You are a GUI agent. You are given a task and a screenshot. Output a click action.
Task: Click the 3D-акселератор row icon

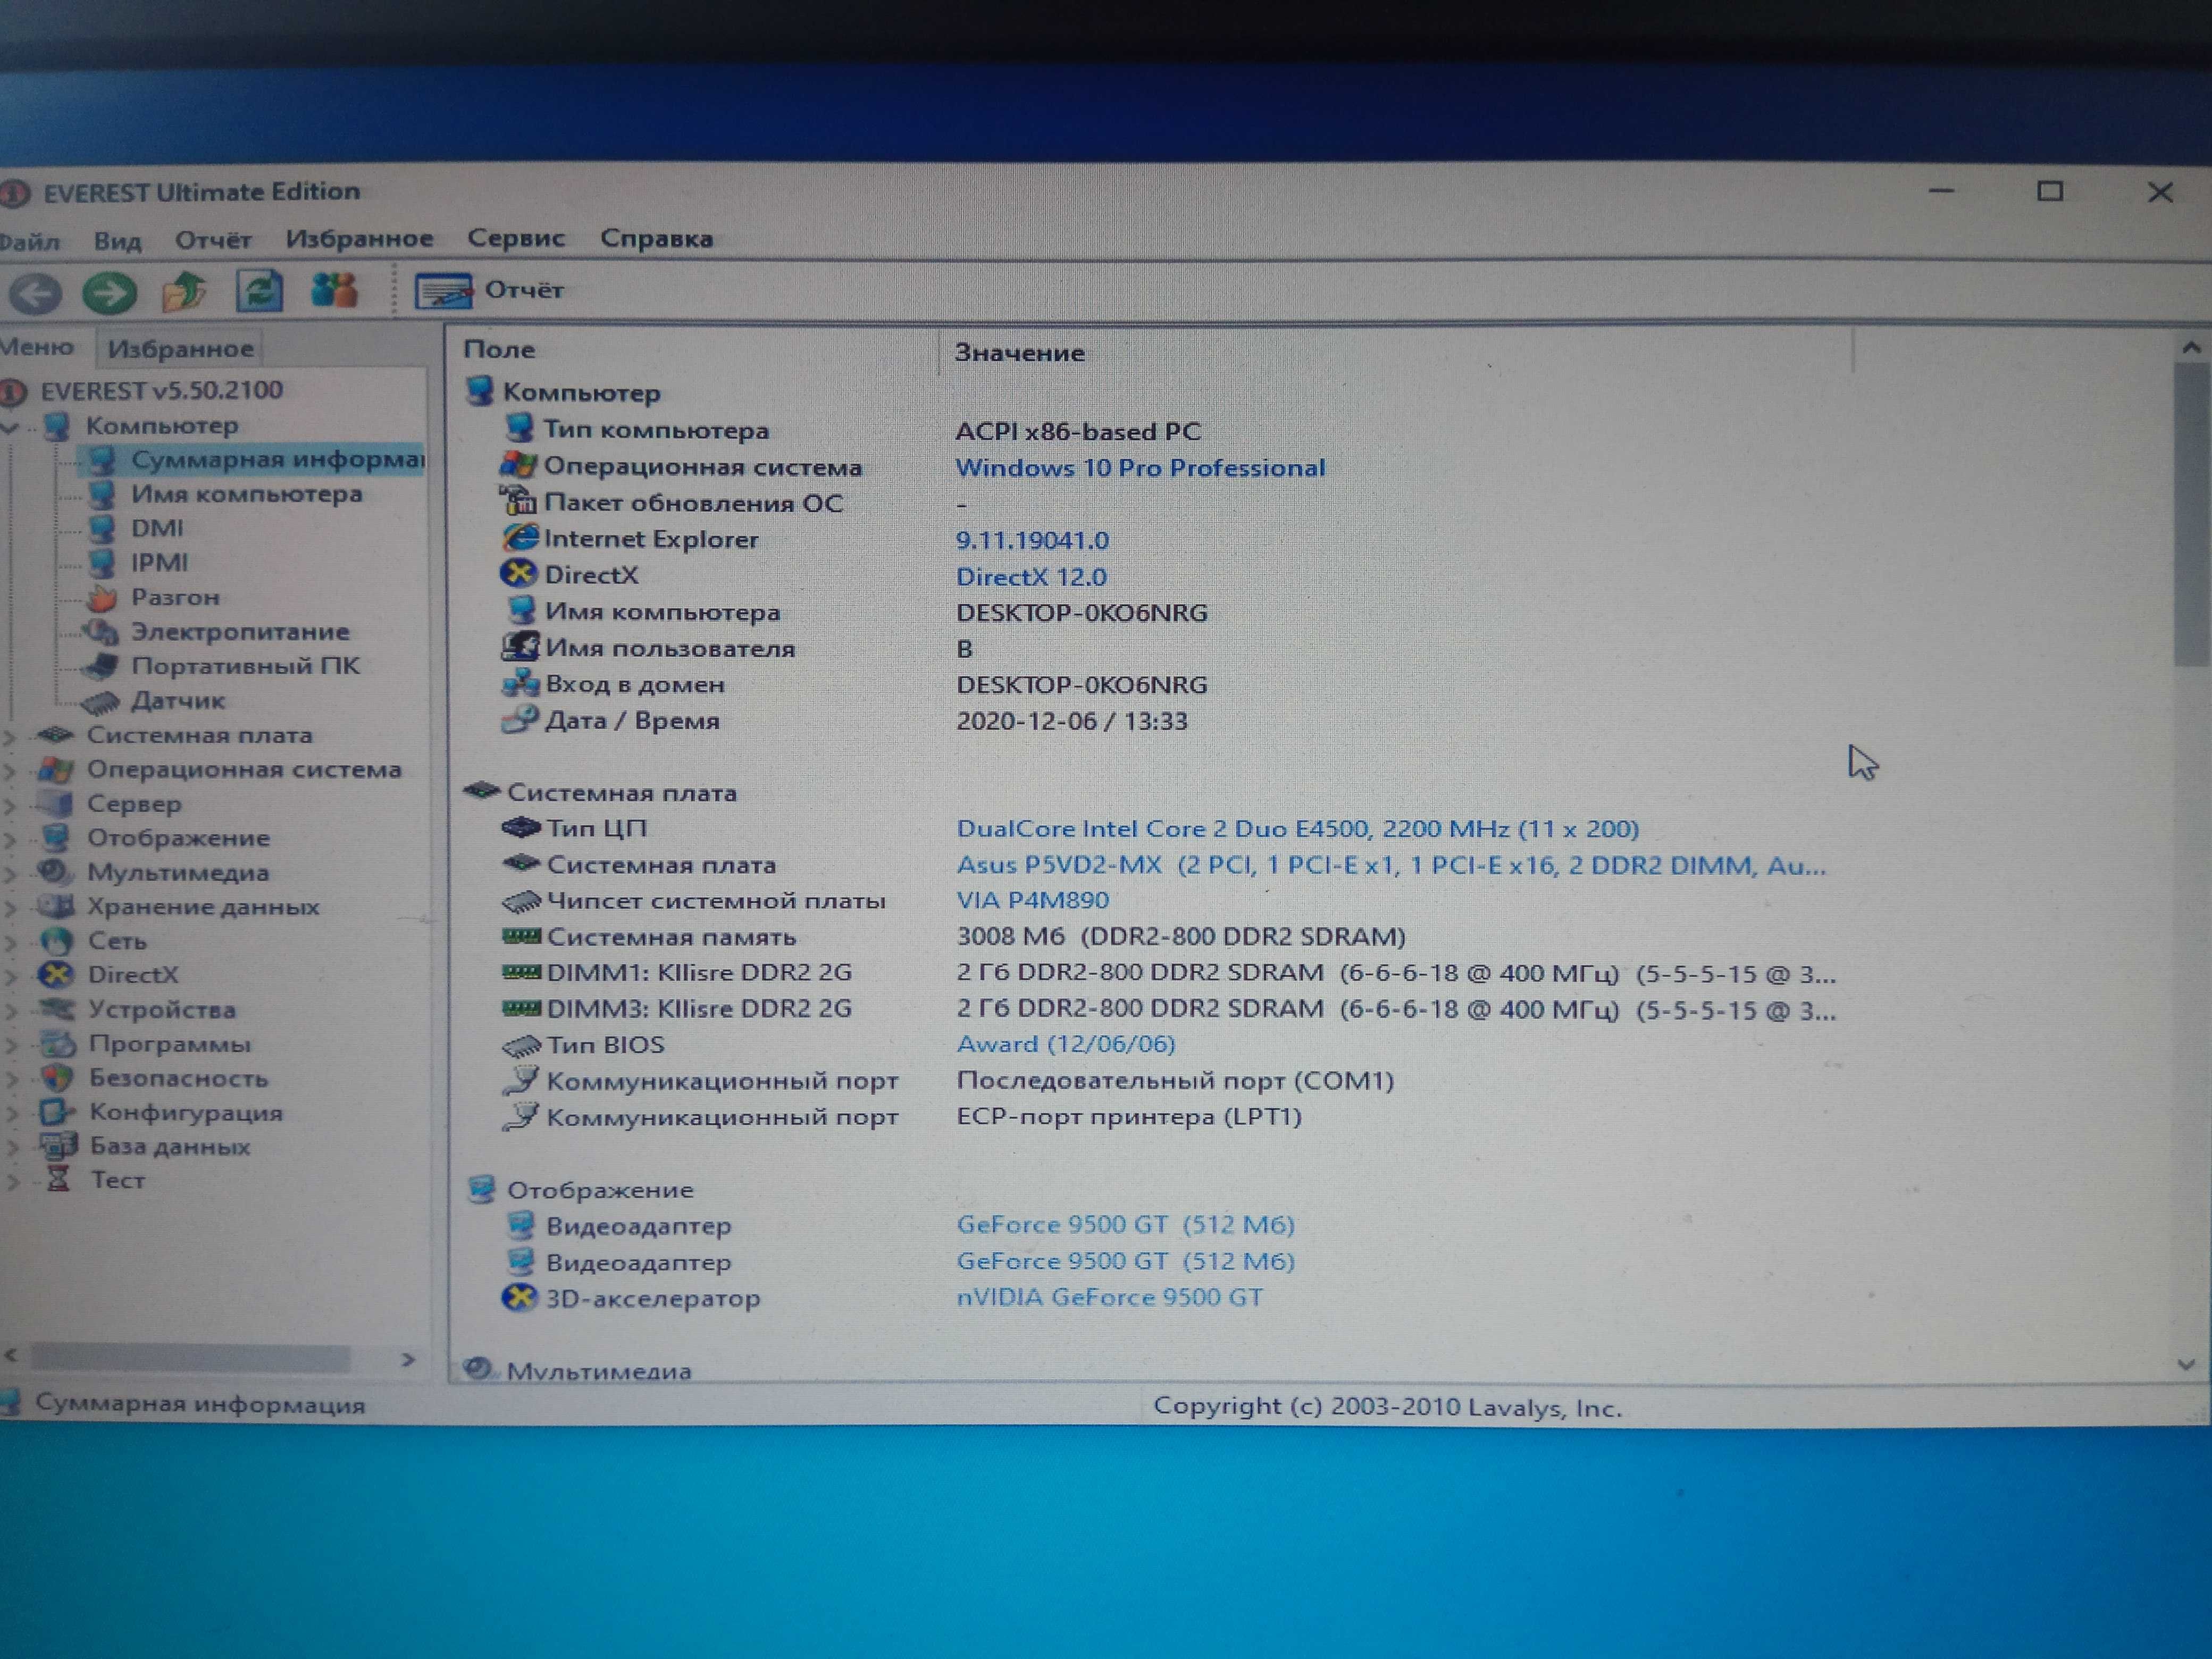519,1297
